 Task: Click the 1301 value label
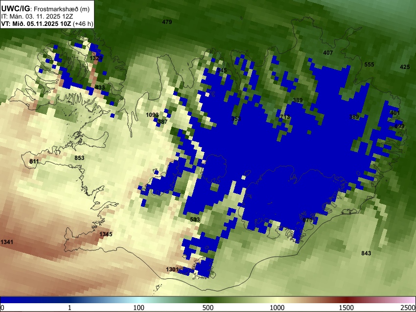point(172,269)
